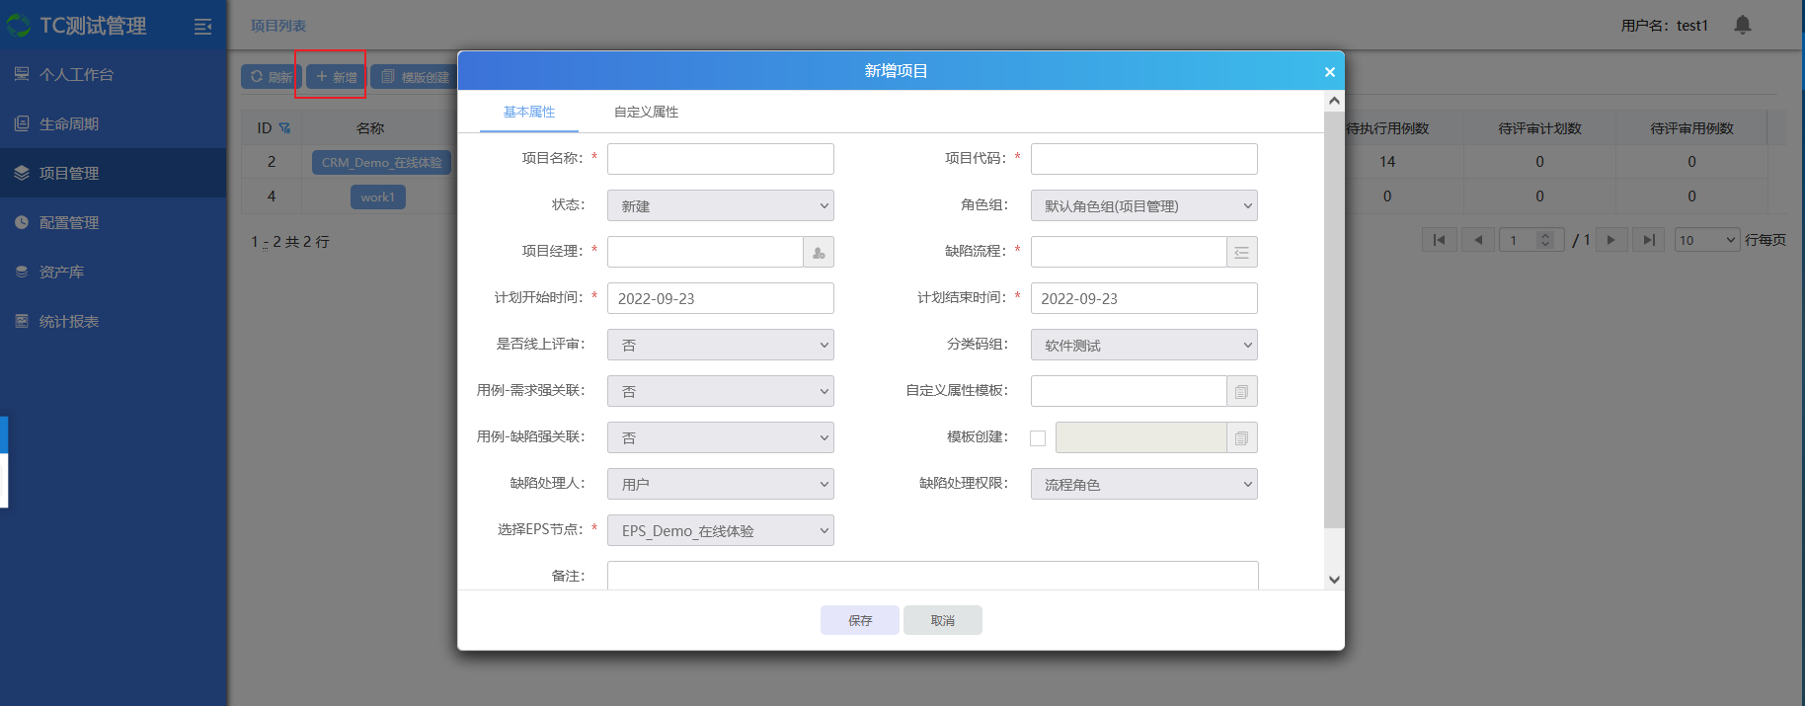
Task: Click the 项目名称 input field
Action: point(720,159)
